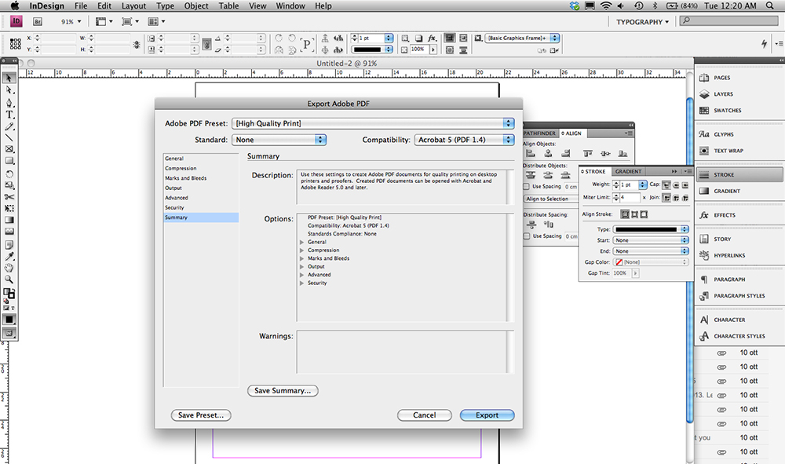Open the Swatches panel
Screen dimensions: 785x464
click(x=727, y=111)
